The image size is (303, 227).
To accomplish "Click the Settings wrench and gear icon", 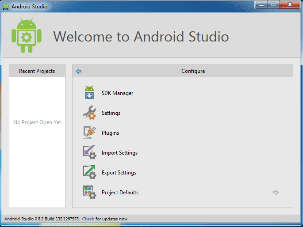I will (89, 113).
